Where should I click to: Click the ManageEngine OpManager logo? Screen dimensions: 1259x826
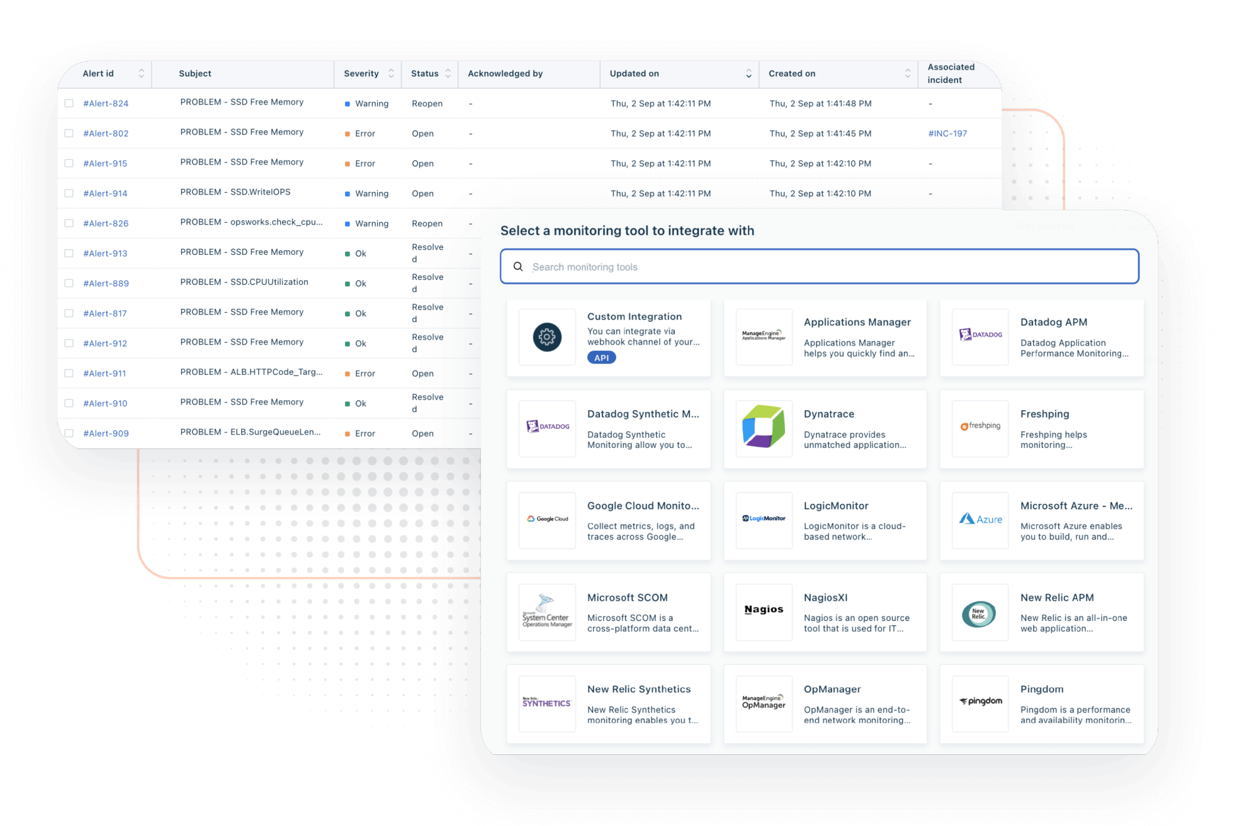[x=764, y=701]
